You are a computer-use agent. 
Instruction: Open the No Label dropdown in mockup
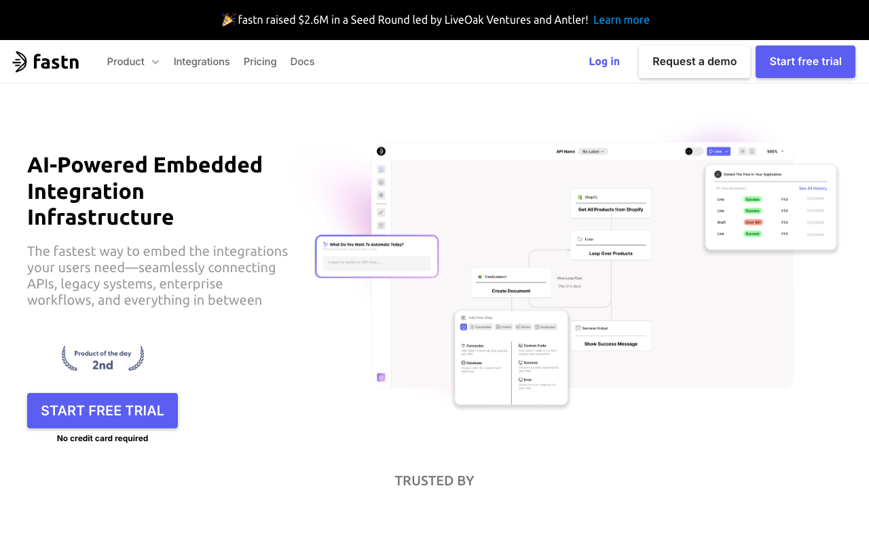coord(593,151)
